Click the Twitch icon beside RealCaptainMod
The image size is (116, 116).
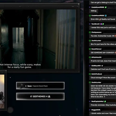pos(90,101)
